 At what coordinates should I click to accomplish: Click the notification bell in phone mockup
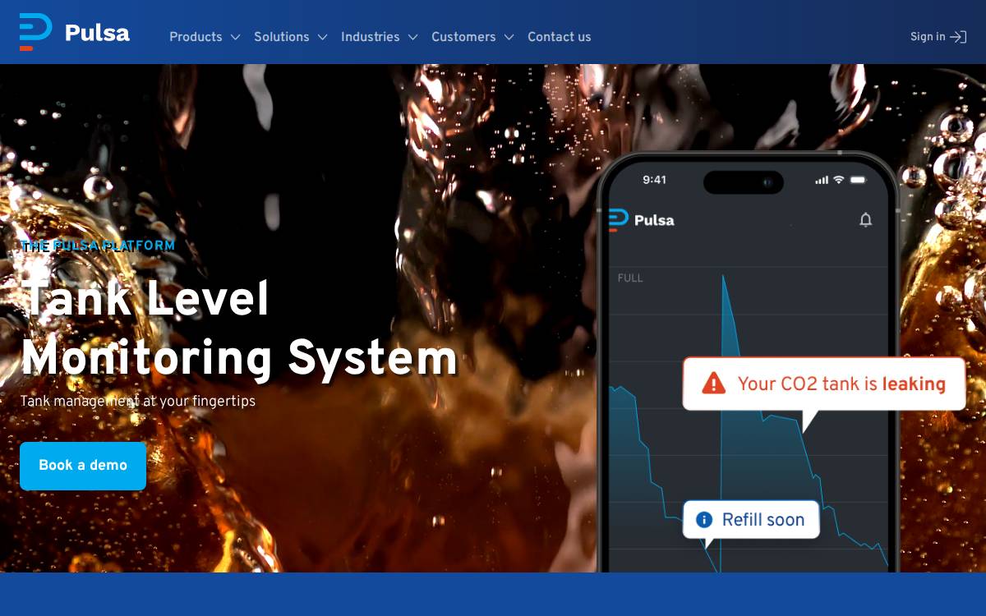tap(865, 219)
